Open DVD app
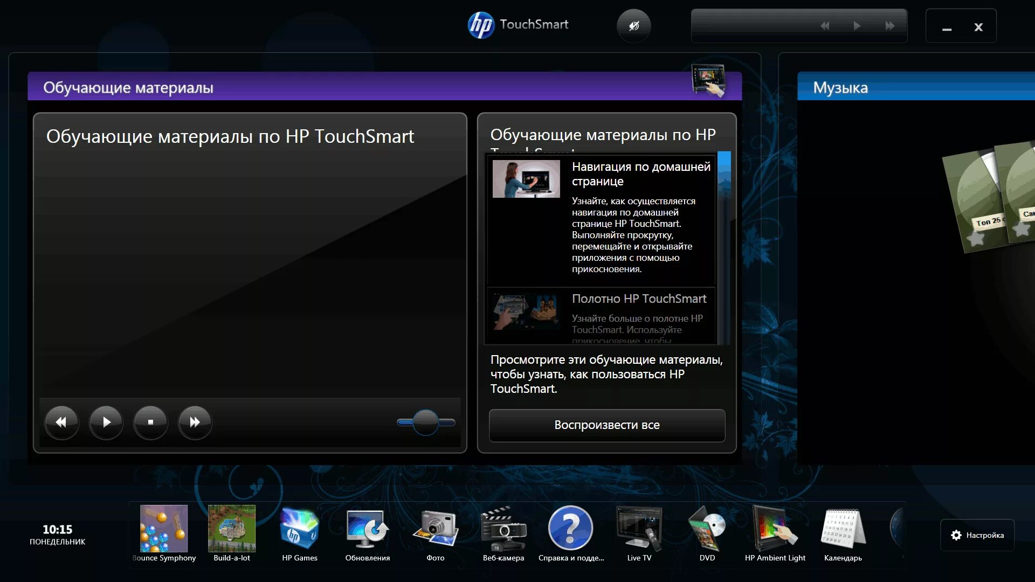 [x=707, y=533]
